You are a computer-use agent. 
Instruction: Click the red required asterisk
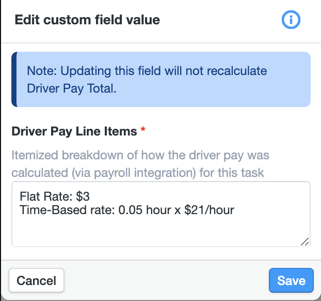pyautogui.click(x=143, y=130)
